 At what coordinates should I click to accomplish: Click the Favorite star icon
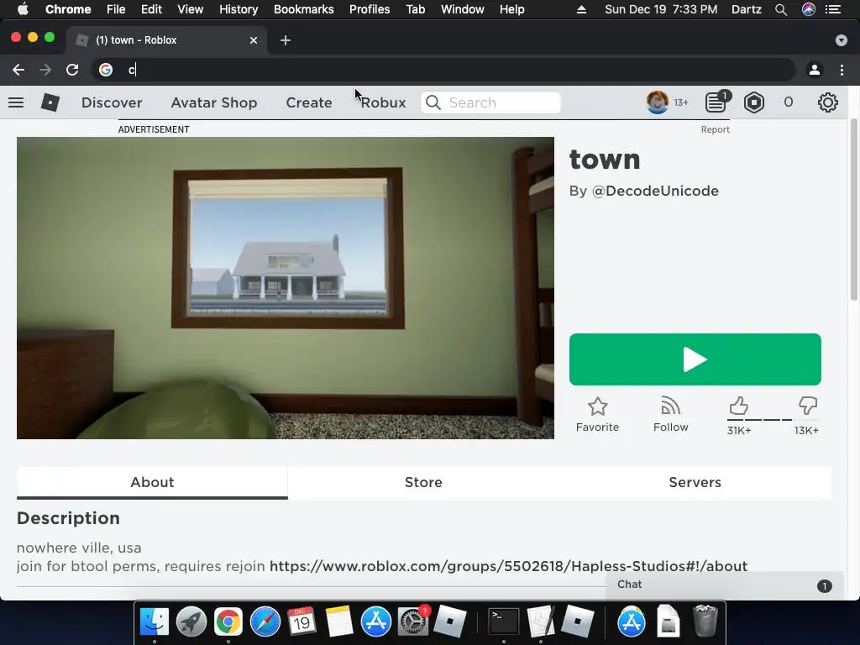[x=597, y=406]
